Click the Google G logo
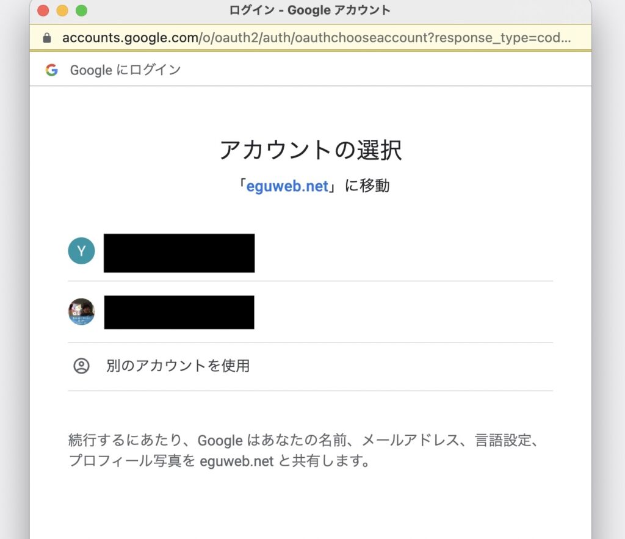This screenshot has width=625, height=539. 52,70
